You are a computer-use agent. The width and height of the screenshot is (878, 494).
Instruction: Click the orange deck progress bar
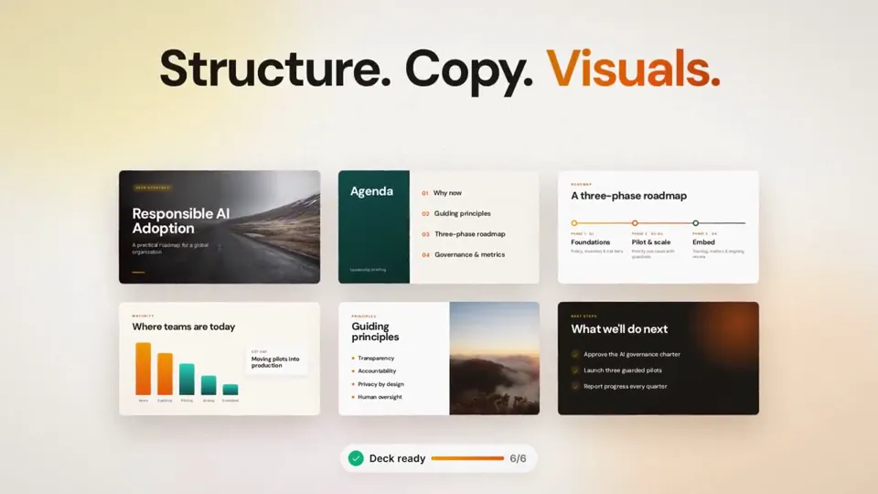coord(467,458)
